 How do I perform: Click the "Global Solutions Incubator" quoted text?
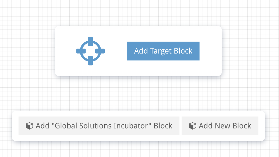coord(101,126)
